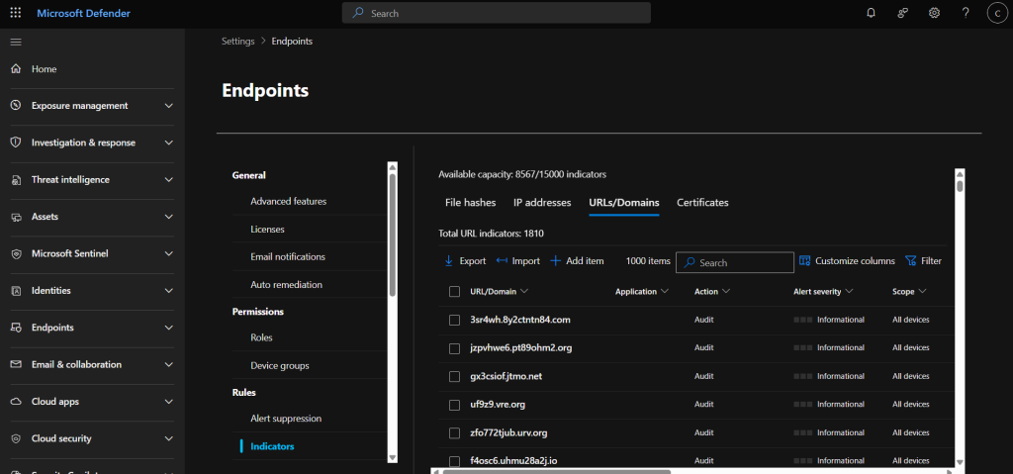1013x474 pixels.
Task: Open the settings gear icon
Action: (934, 13)
